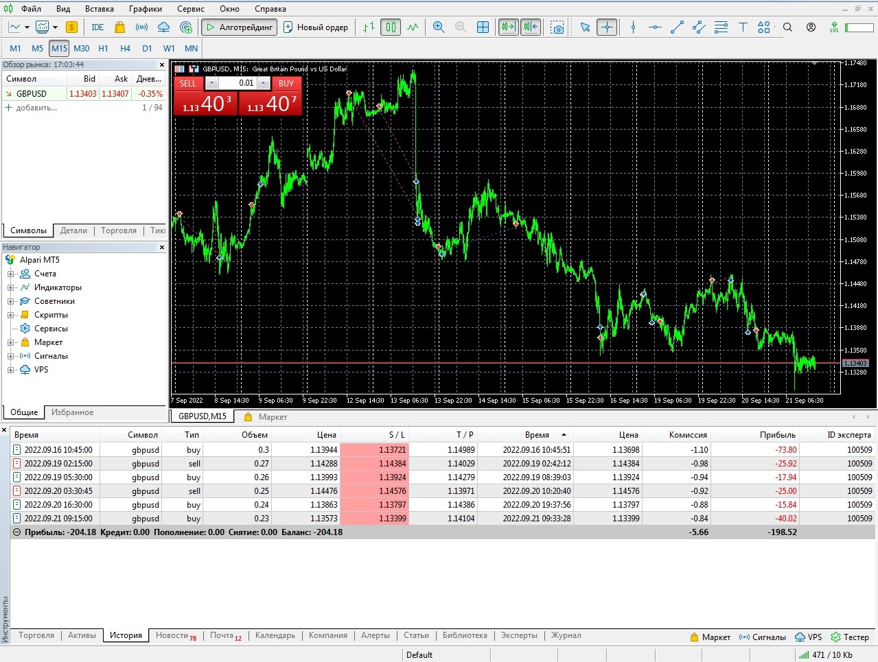Open the search magnifier icon
The image size is (878, 662).
click(x=787, y=27)
